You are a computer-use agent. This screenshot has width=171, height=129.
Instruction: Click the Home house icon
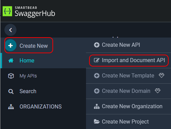pos(11,60)
